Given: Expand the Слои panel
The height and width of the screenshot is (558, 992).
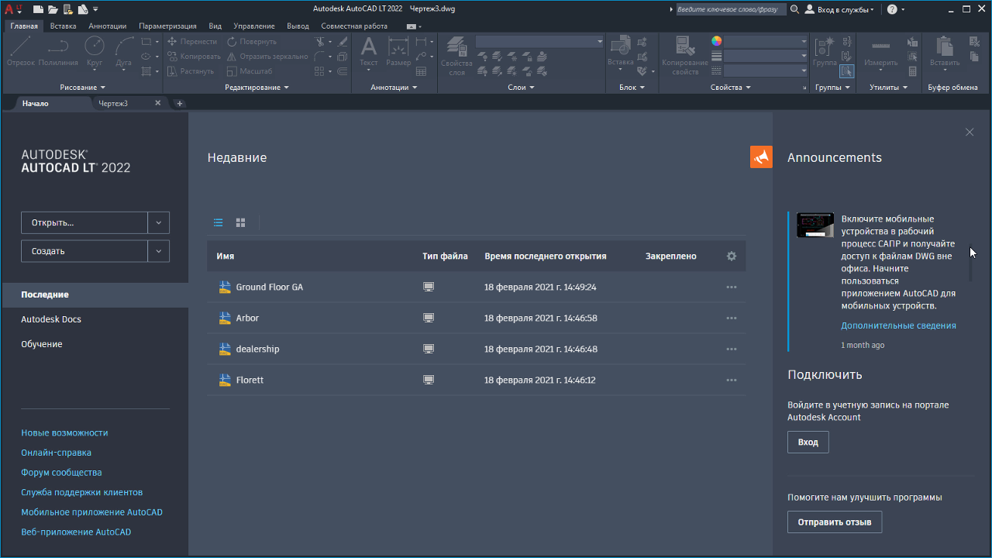Looking at the screenshot, I should (521, 88).
